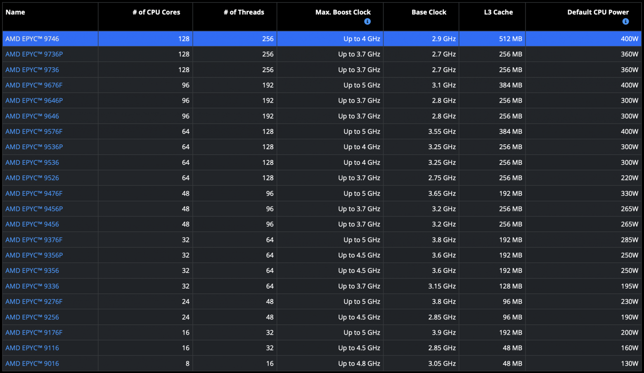The height and width of the screenshot is (373, 644).
Task: Open the AMD EPYC™ 9336 link
Action: [32, 286]
